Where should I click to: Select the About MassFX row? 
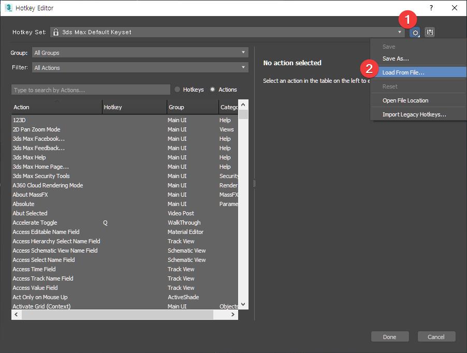tap(124, 195)
